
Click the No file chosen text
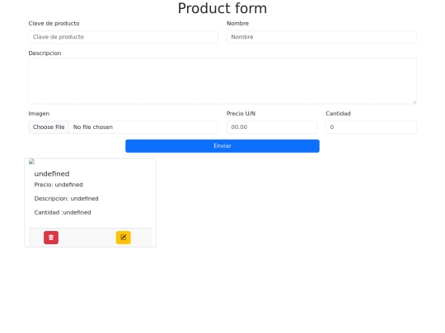(x=93, y=127)
